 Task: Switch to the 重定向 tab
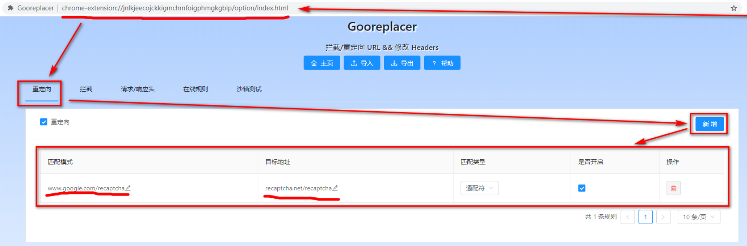tap(42, 89)
